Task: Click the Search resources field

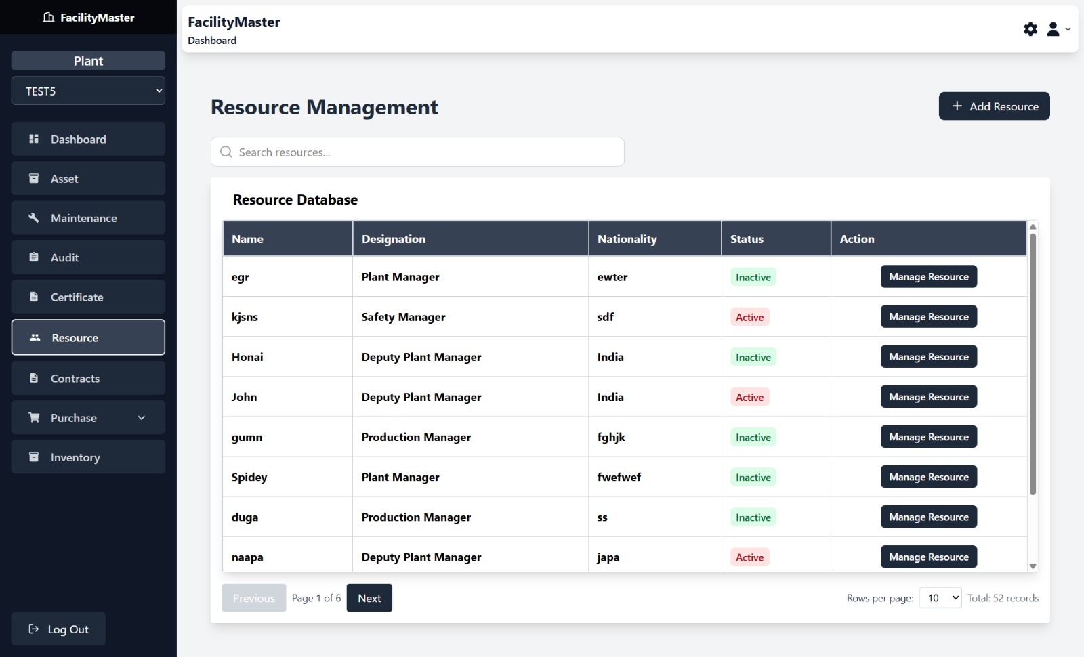Action: tap(417, 152)
